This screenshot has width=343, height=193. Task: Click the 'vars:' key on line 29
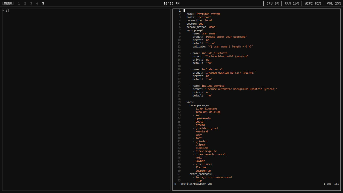pyautogui.click(x=190, y=102)
